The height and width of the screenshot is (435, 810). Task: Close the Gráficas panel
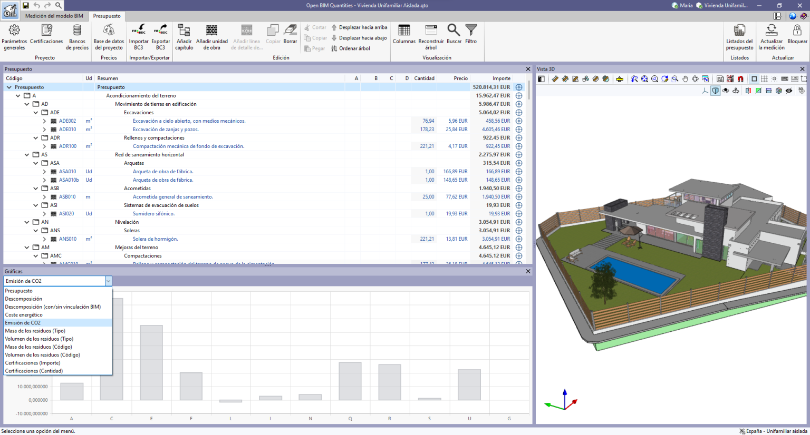point(528,271)
